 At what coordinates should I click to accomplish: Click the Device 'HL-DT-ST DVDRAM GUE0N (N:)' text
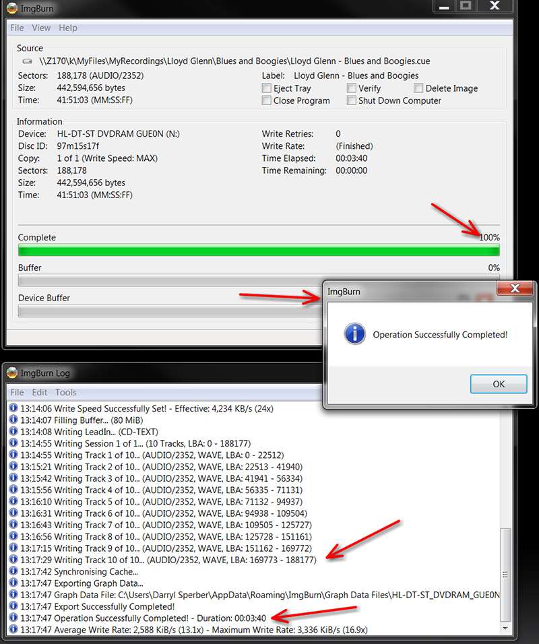tap(119, 134)
